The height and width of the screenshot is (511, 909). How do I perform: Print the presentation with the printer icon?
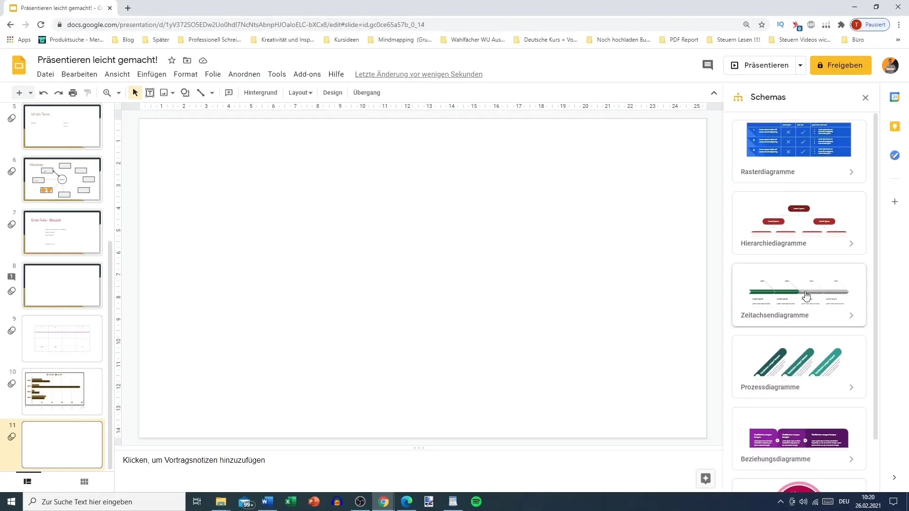pos(73,93)
